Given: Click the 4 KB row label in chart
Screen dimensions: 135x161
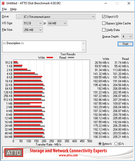Looking at the screenshot, I should click(9, 74).
